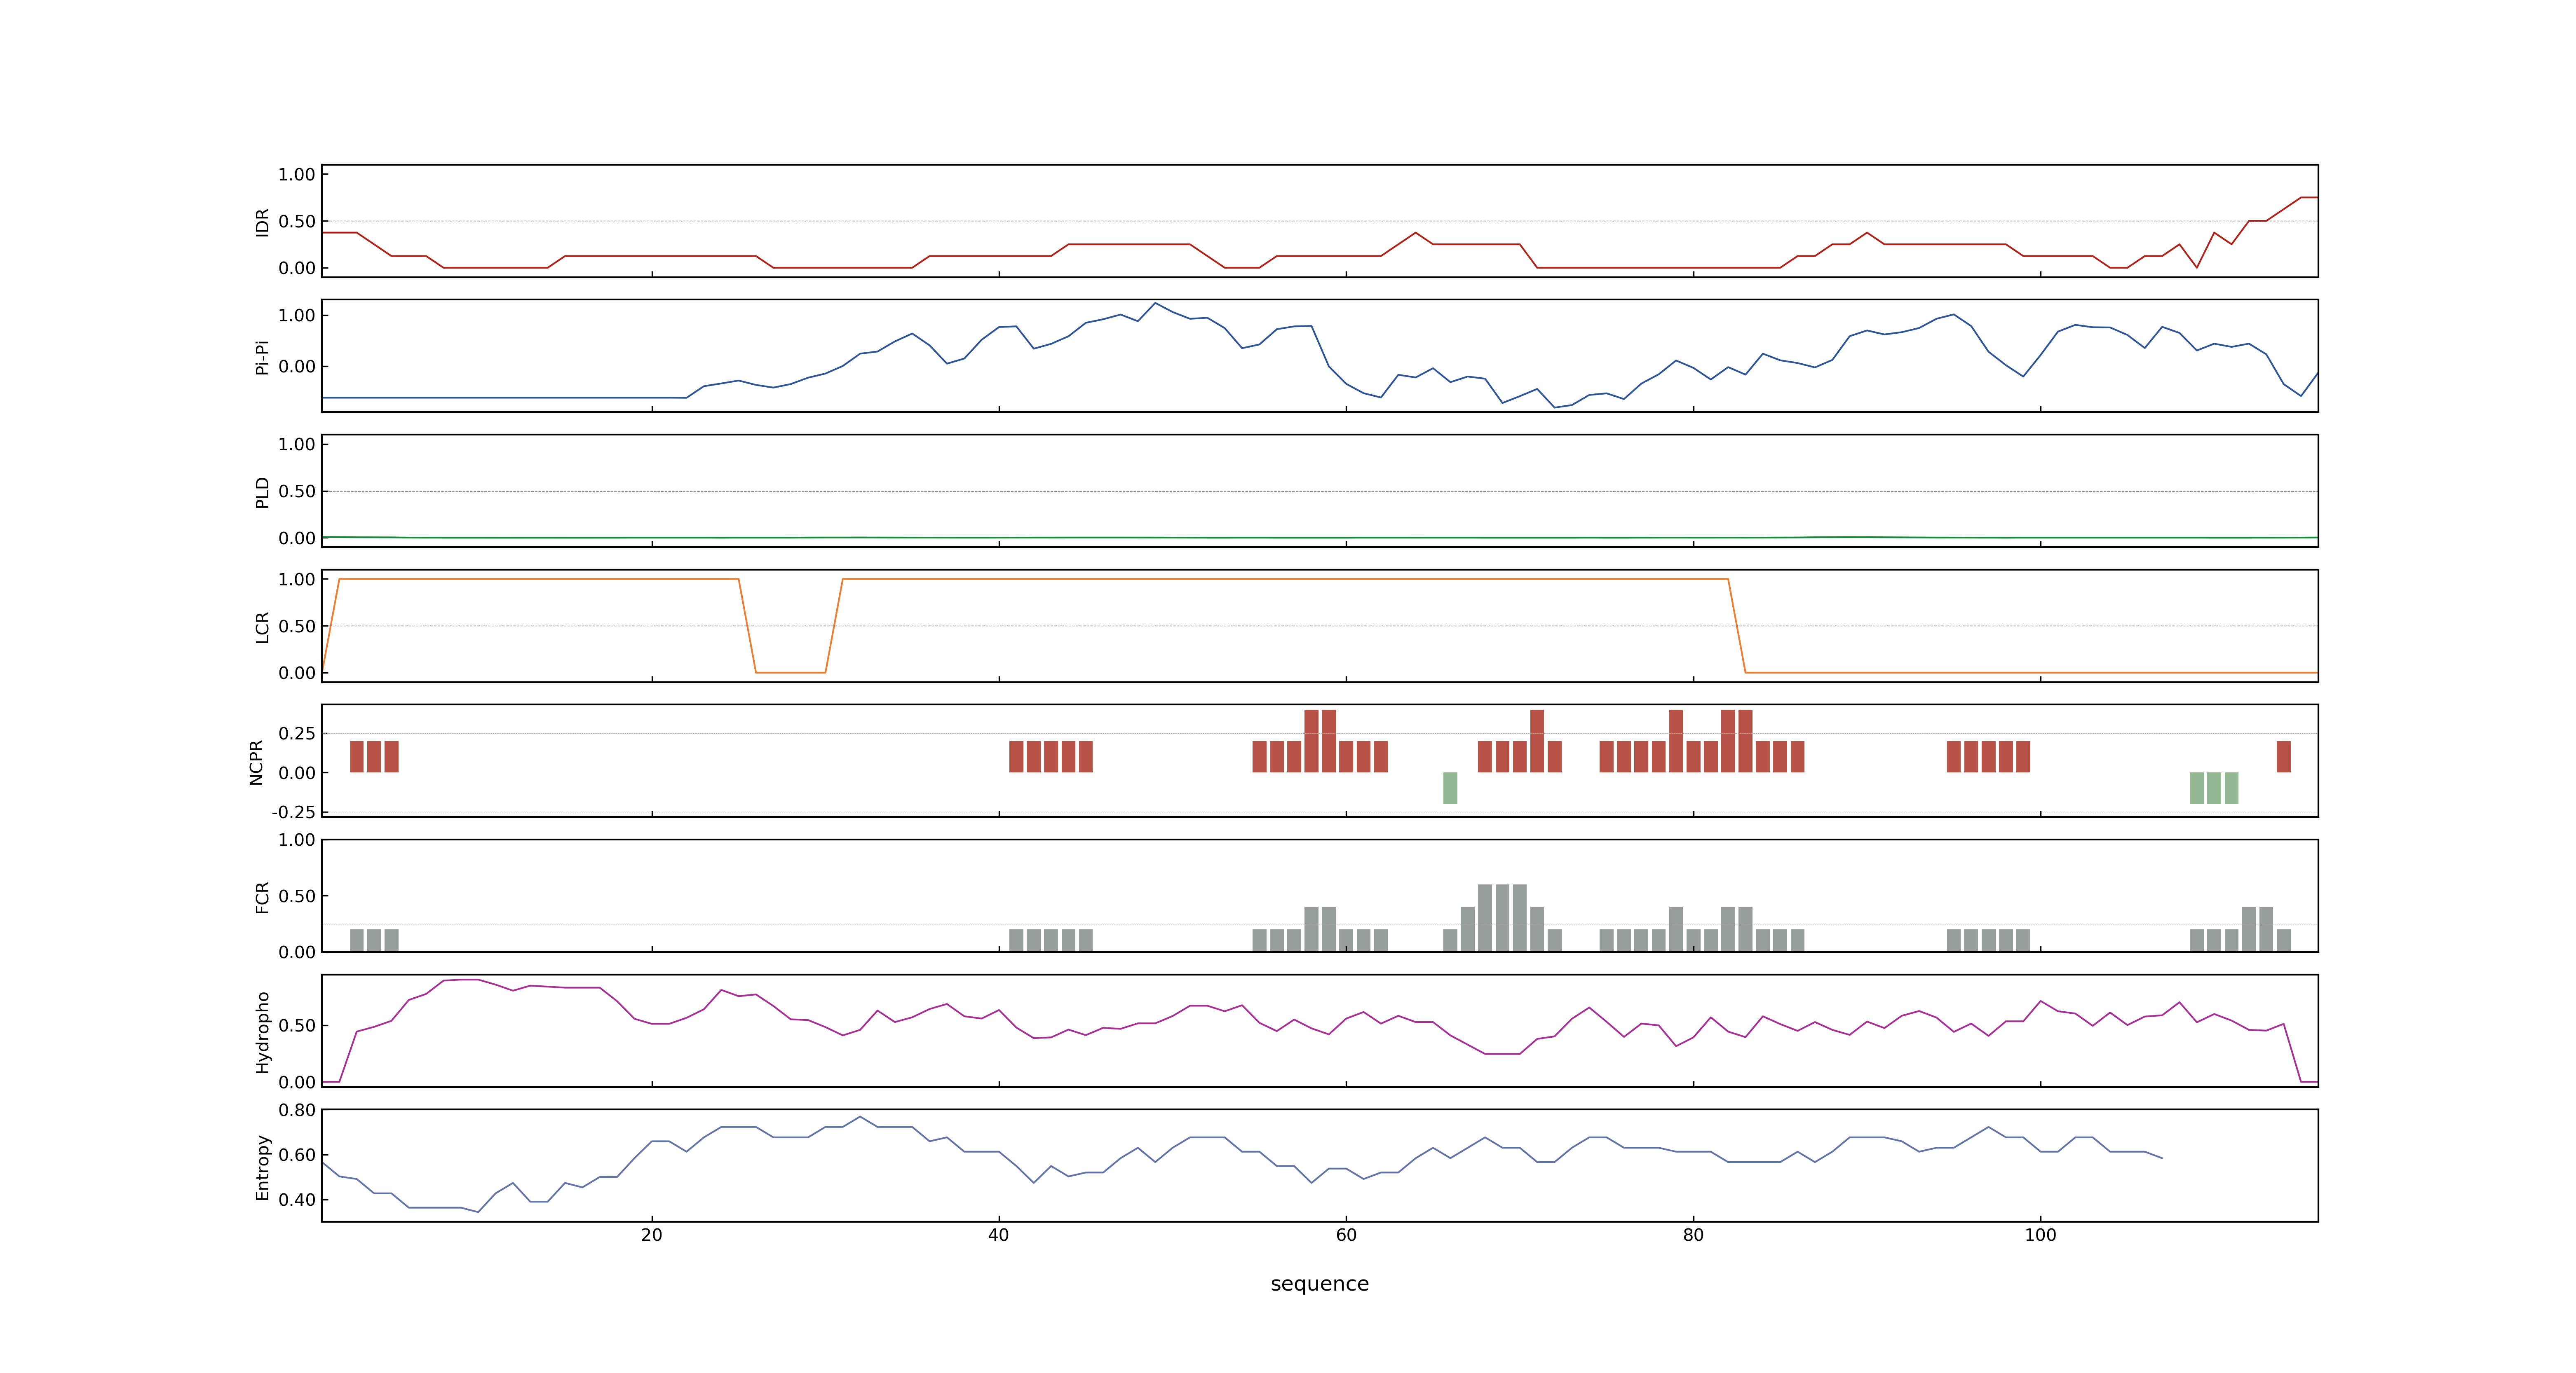The image size is (2576, 1373).
Task: Click the 0.40 tick on Entropy axis
Action: coord(297,1200)
